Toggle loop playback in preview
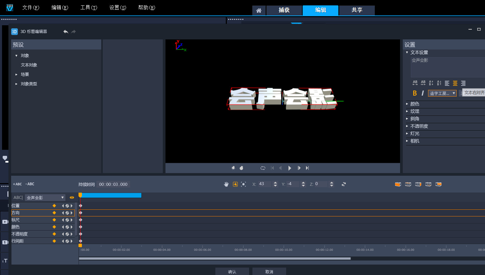Screen dimensions: 485x275 click(x=263, y=168)
